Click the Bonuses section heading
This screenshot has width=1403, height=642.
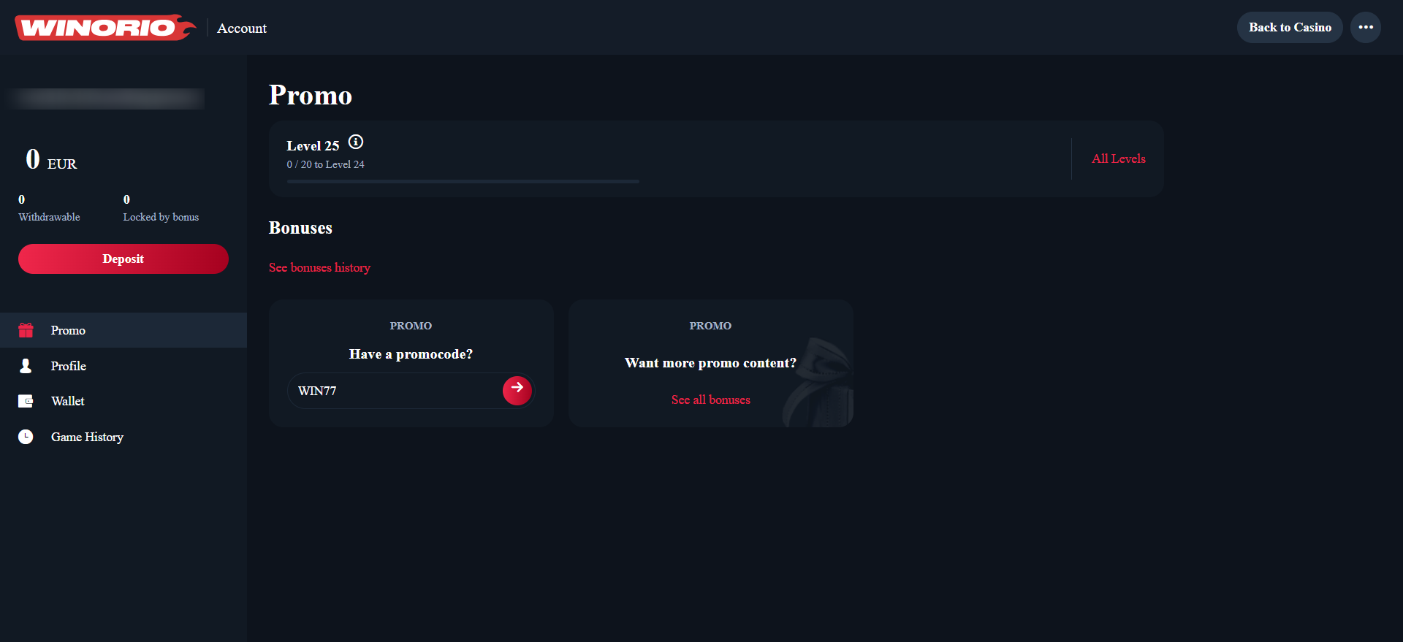pos(300,228)
